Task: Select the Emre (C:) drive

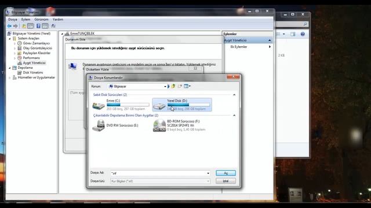Action: (x=121, y=105)
